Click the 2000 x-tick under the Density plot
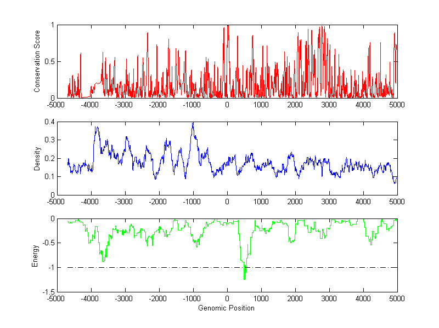This screenshot has height=328, width=439. pyautogui.click(x=295, y=202)
